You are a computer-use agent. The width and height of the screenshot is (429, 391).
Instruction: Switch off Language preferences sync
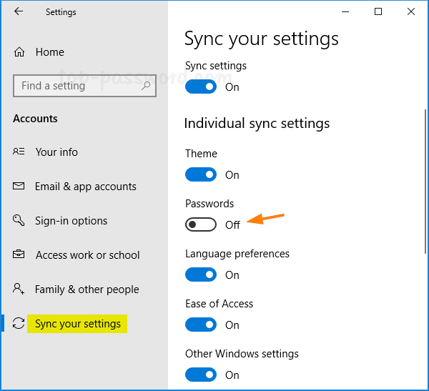click(x=201, y=274)
